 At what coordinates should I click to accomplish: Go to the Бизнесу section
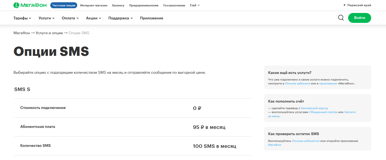pyautogui.click(x=118, y=5)
